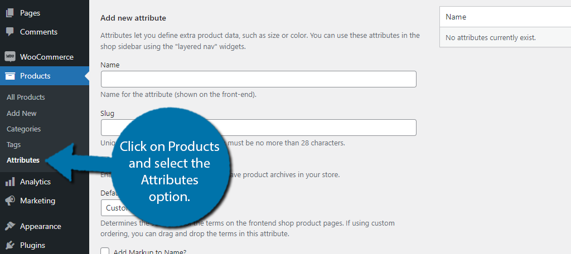Click the Analytics bar chart icon
This screenshot has width=571, height=254.
[x=10, y=182]
